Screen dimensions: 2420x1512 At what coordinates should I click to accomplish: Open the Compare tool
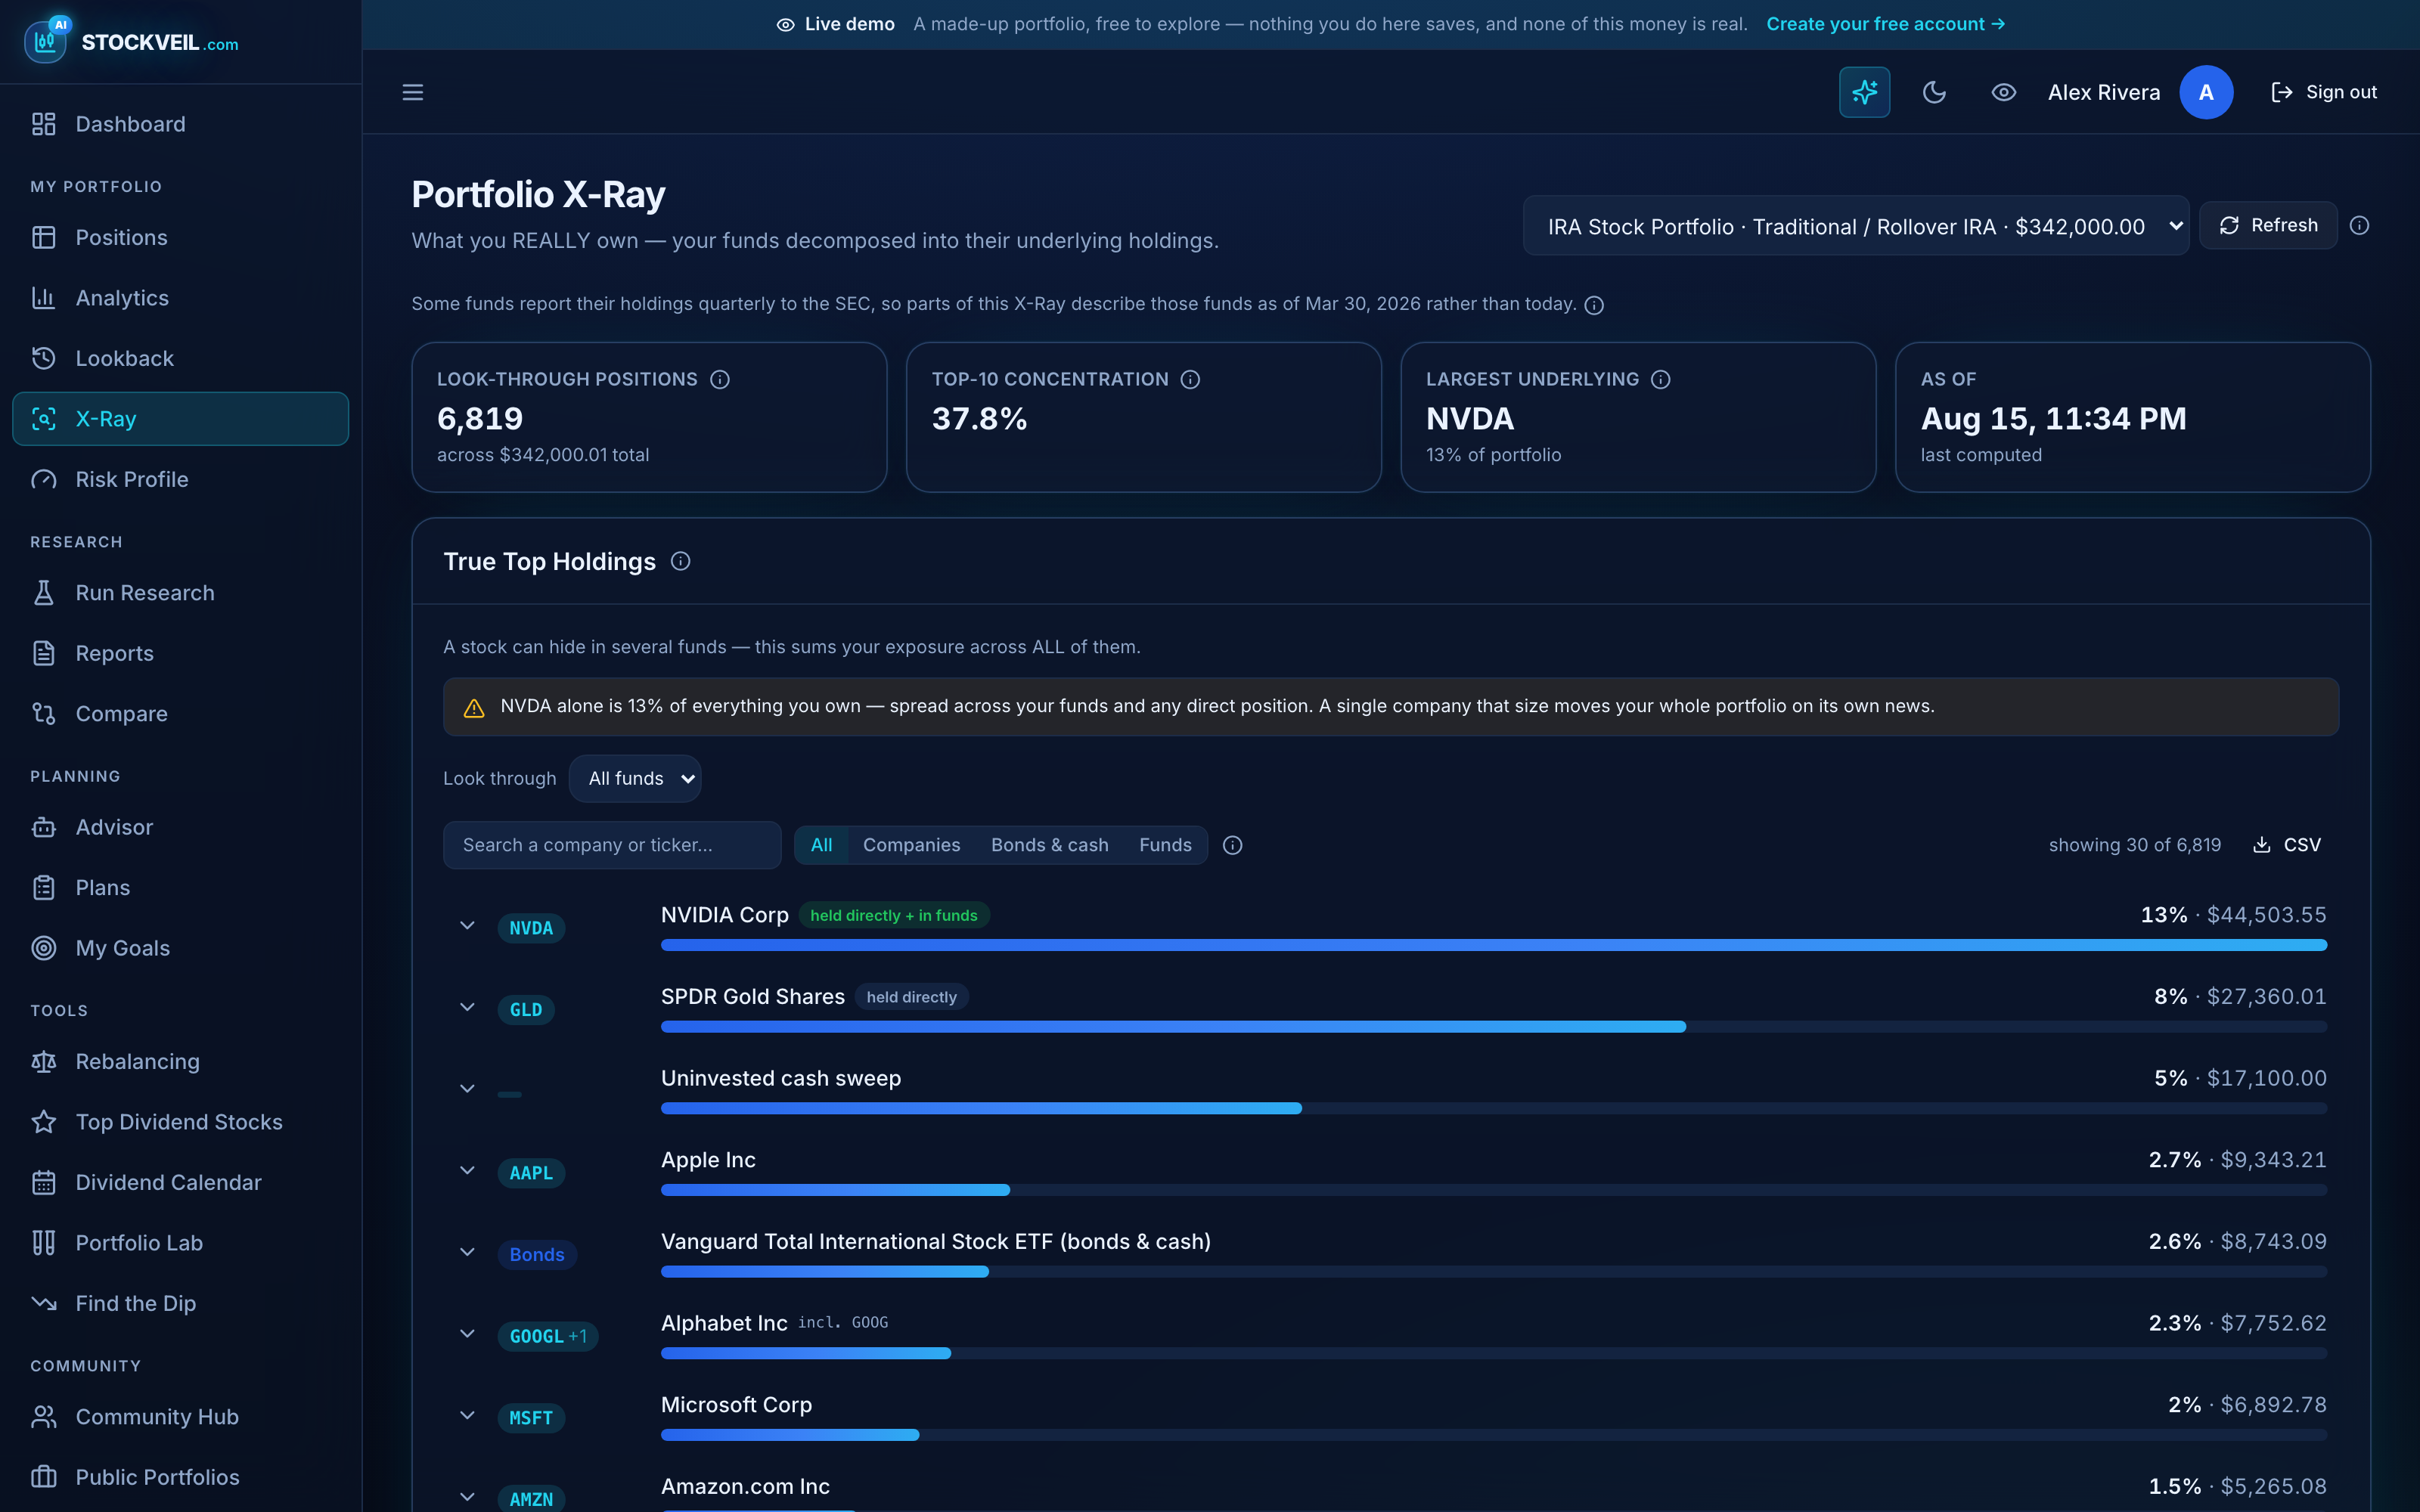180,714
